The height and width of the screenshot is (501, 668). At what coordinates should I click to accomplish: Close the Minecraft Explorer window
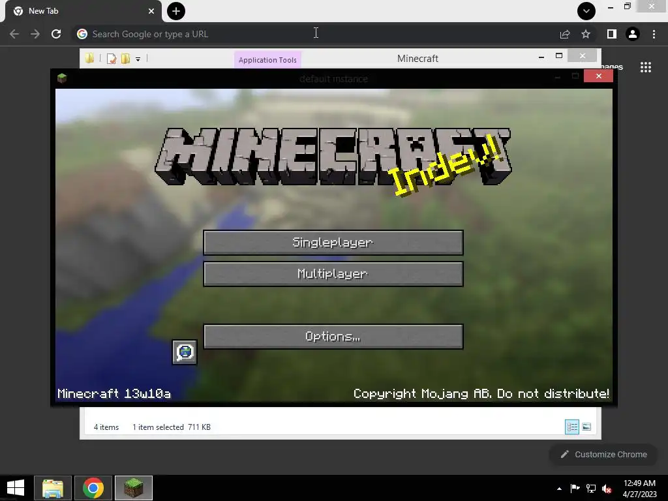point(583,56)
